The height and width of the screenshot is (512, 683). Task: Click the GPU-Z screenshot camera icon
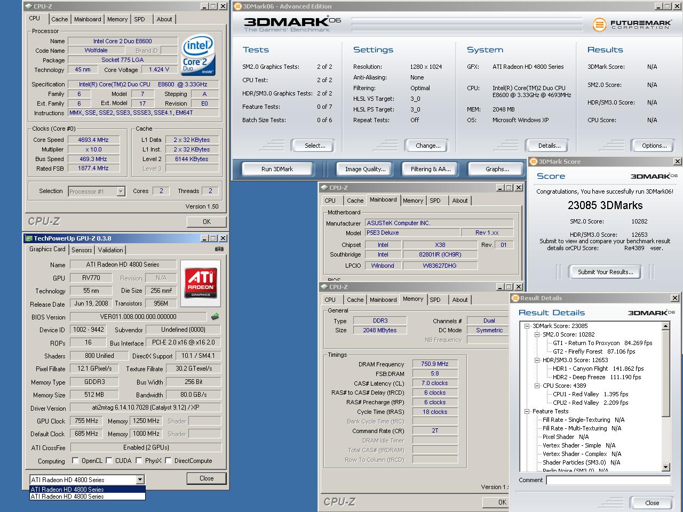click(x=219, y=249)
